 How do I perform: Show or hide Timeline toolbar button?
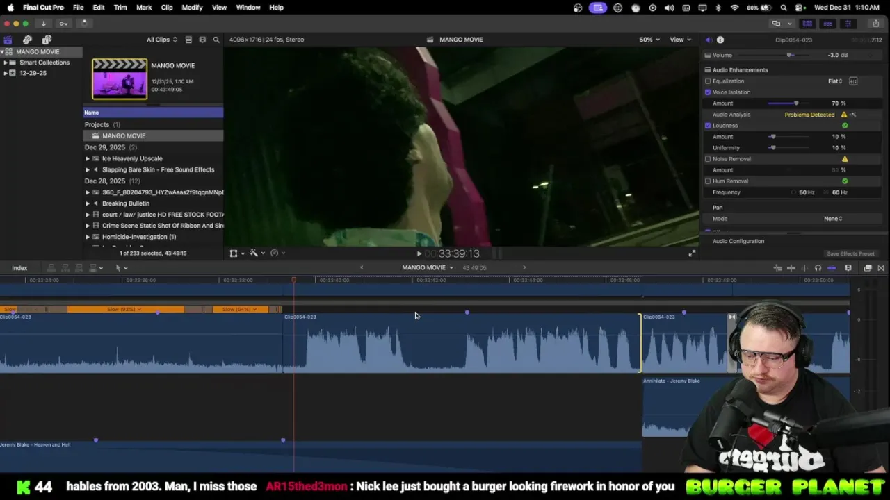[x=827, y=23]
